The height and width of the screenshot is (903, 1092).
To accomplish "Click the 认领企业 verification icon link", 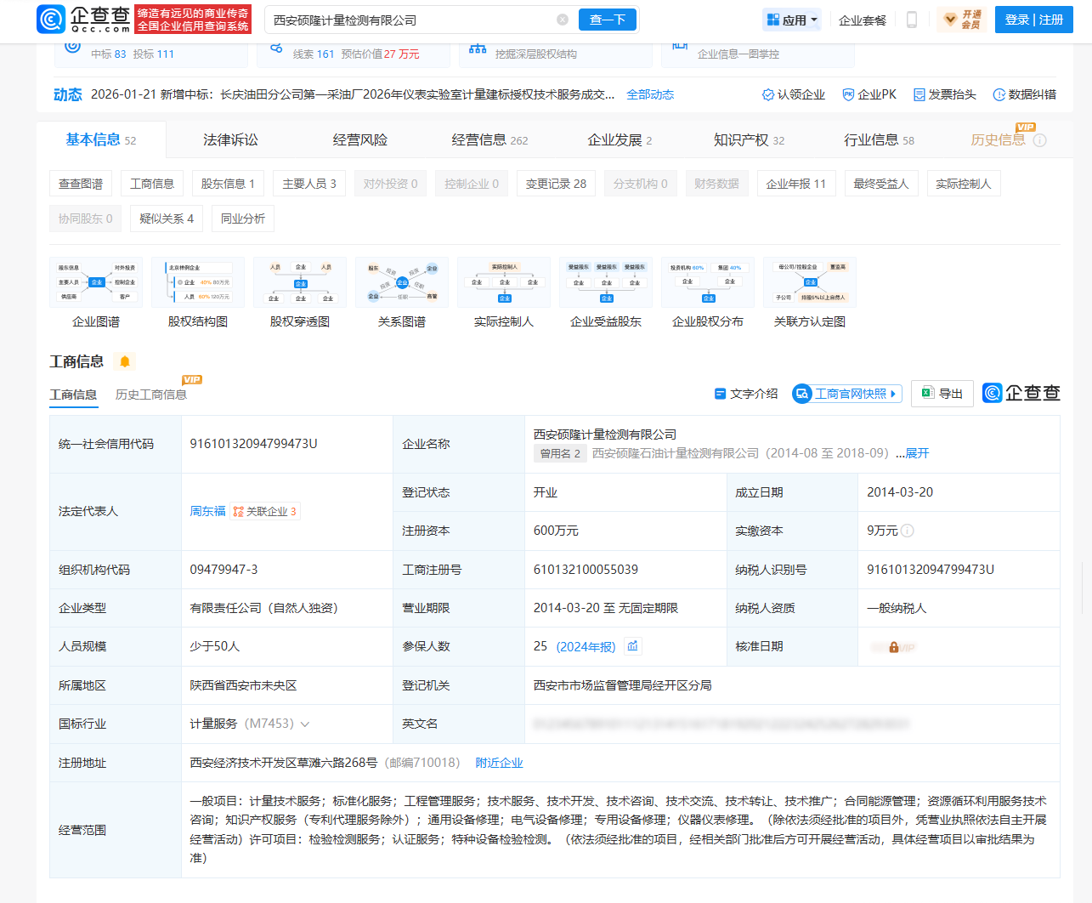I will [793, 94].
